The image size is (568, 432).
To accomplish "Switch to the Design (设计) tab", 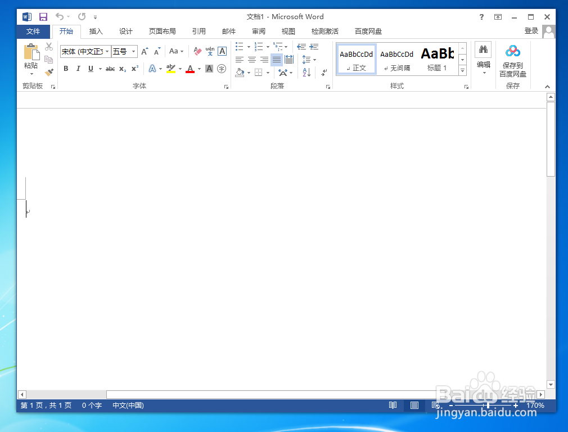I will (x=126, y=31).
